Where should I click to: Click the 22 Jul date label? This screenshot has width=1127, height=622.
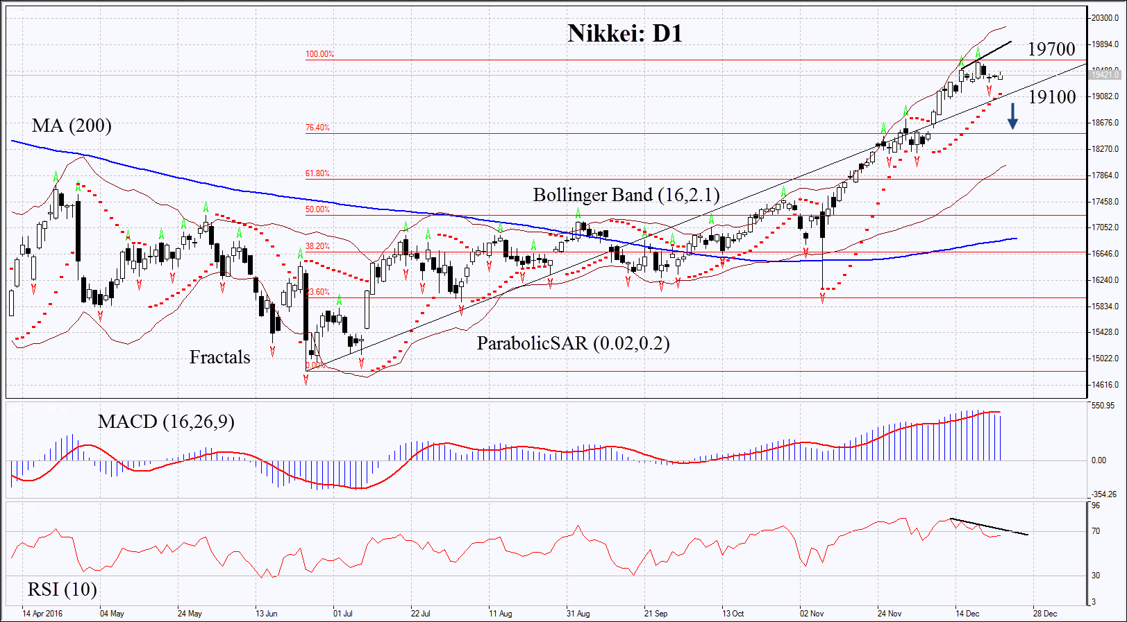coord(421,614)
